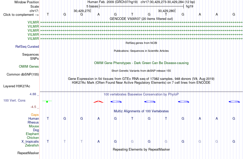243x159 pixels.
Task: Open 'Publications: Sequences in Scientific Articles' title
Action: pos(141,51)
